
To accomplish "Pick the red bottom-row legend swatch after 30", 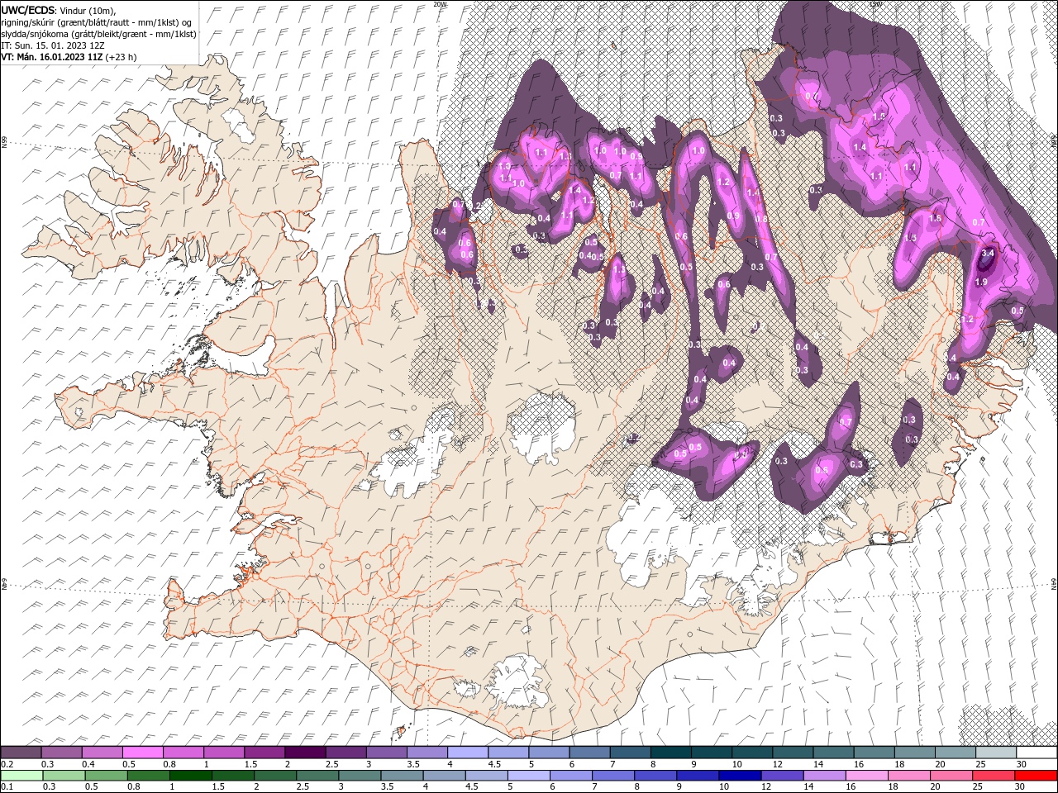I will click(x=1036, y=776).
